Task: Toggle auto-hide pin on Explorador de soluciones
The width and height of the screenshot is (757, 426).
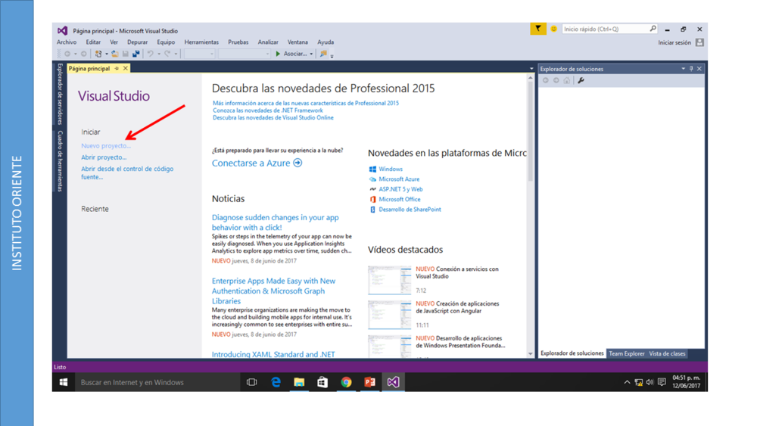Action: (691, 69)
